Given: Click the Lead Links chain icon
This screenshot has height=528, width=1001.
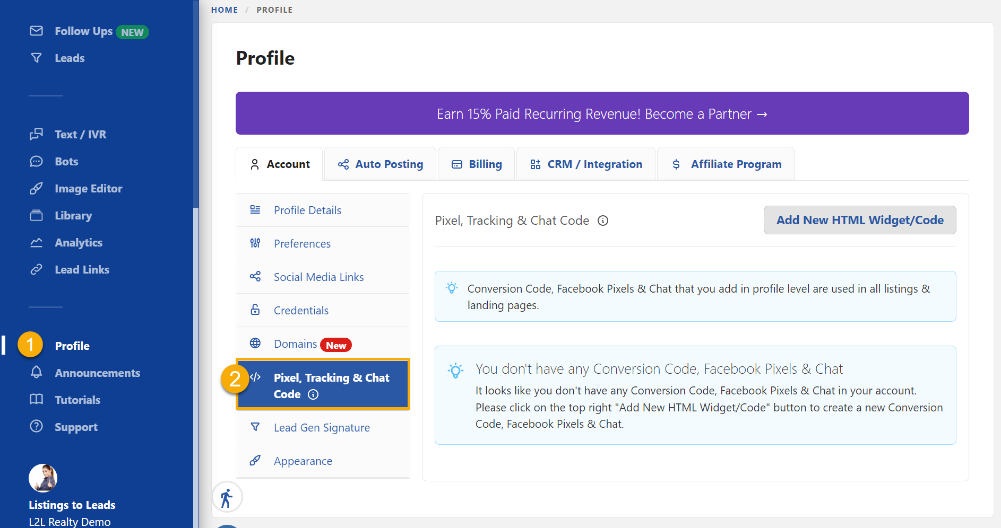Looking at the screenshot, I should (36, 269).
